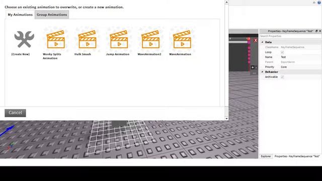The width and height of the screenshot is (322, 181).
Task: Zoom out timeline with minus button
Action: pos(256,67)
